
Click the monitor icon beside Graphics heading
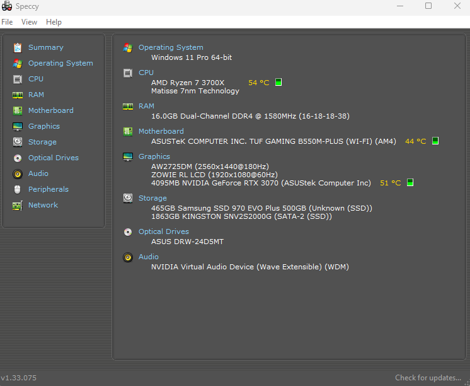pyautogui.click(x=128, y=156)
